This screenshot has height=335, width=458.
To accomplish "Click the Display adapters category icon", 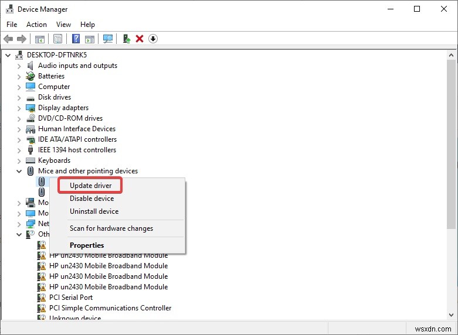I will point(30,108).
